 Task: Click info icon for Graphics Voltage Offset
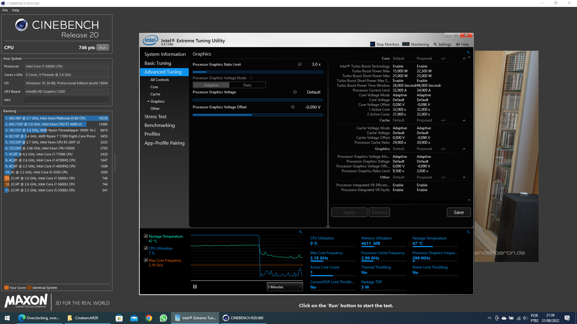(x=293, y=107)
